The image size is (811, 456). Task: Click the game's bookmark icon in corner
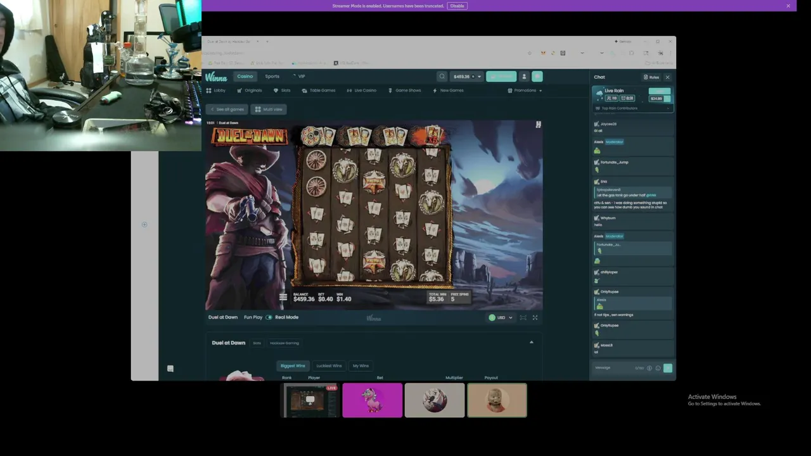coord(538,125)
